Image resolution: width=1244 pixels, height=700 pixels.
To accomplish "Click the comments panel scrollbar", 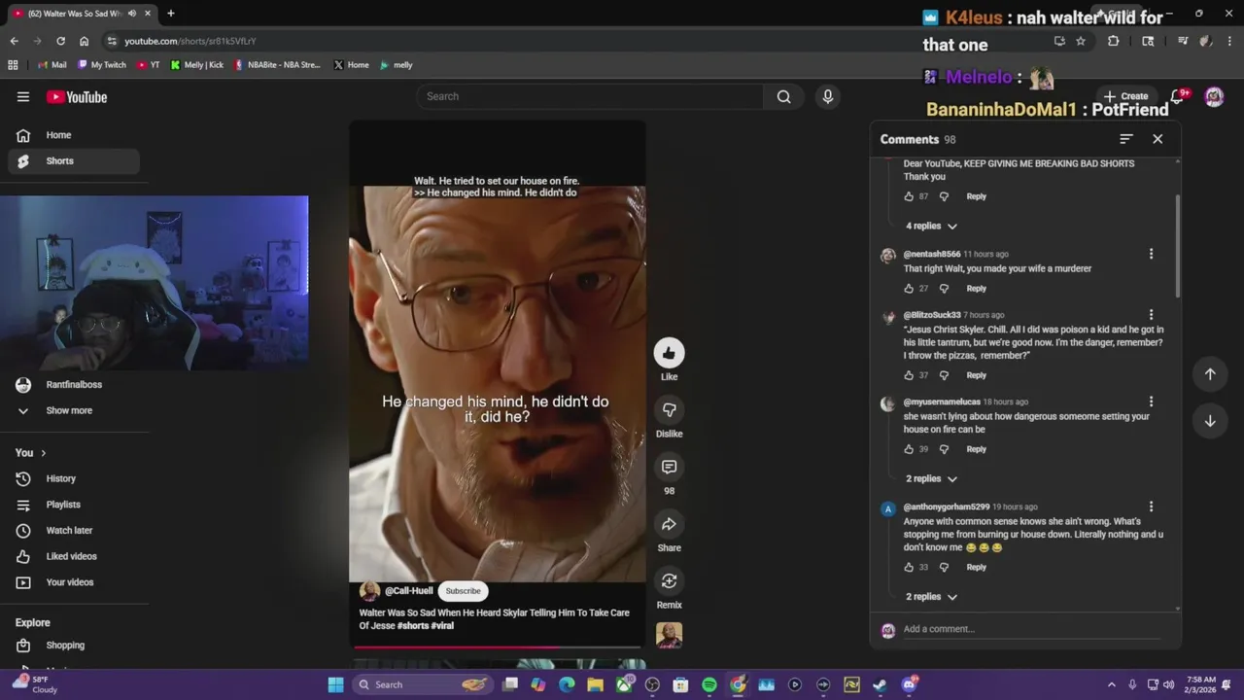I will [x=1178, y=247].
